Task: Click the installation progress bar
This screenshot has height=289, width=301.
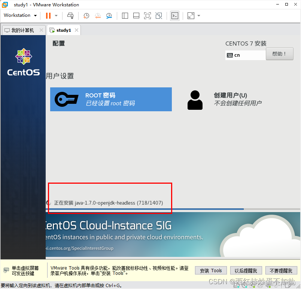Action: [x=173, y=209]
